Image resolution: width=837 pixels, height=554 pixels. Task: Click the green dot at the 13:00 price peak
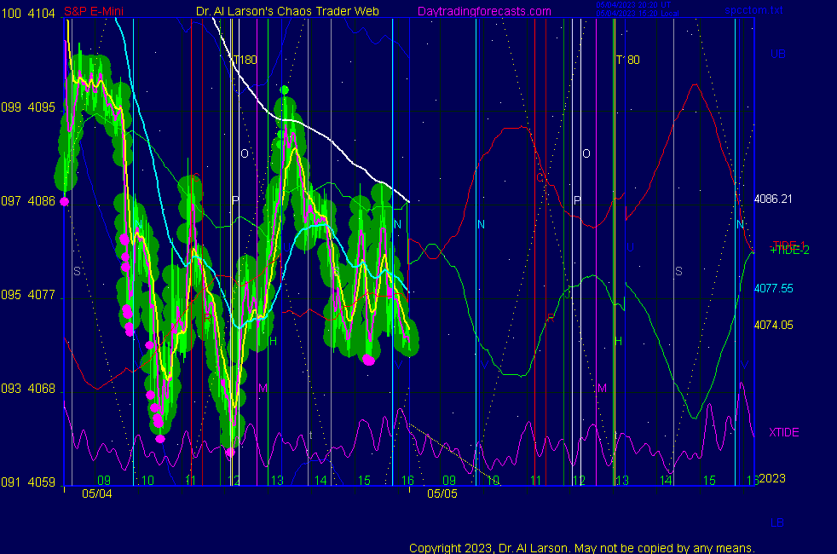point(285,89)
